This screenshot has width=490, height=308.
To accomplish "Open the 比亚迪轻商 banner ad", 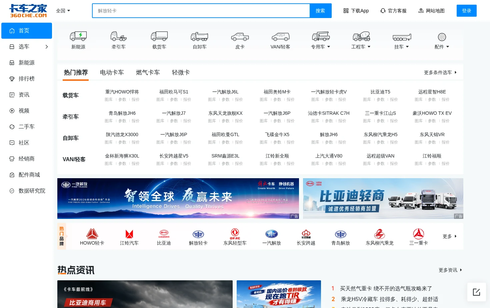I will [x=383, y=199].
